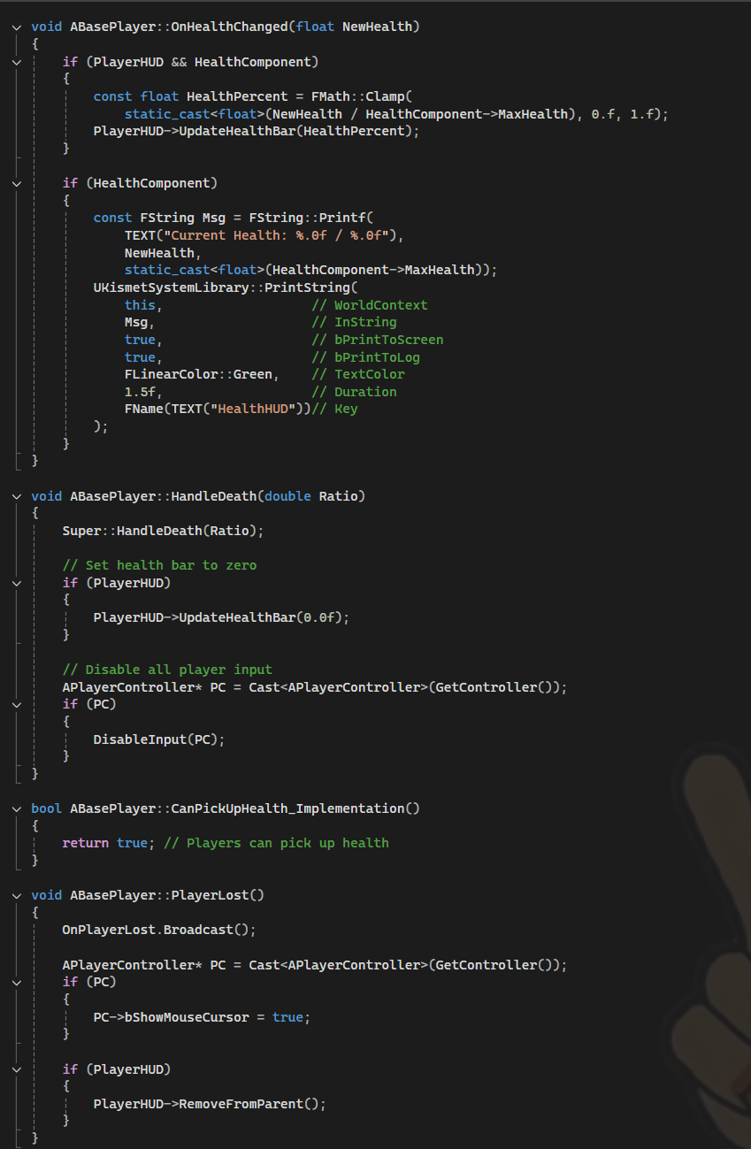The image size is (751, 1149).
Task: Click the '// TextColor' comment
Action: point(358,374)
